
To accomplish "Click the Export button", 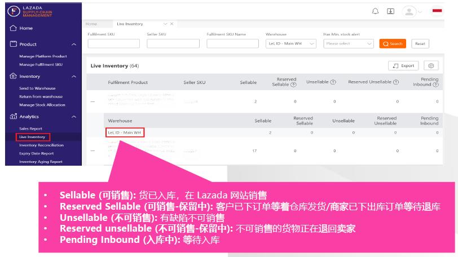I will [x=403, y=65].
